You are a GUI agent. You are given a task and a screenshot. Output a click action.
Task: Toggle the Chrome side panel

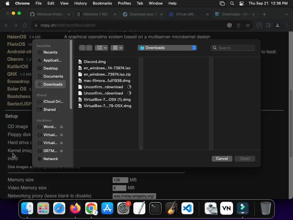click(268, 25)
